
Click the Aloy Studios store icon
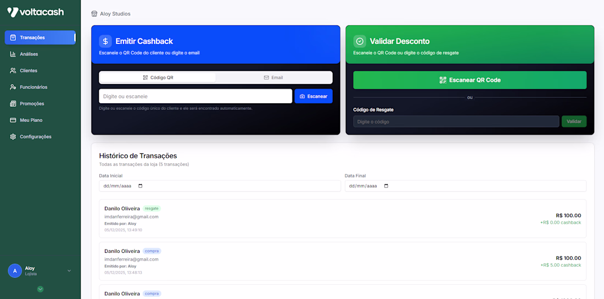click(x=94, y=14)
